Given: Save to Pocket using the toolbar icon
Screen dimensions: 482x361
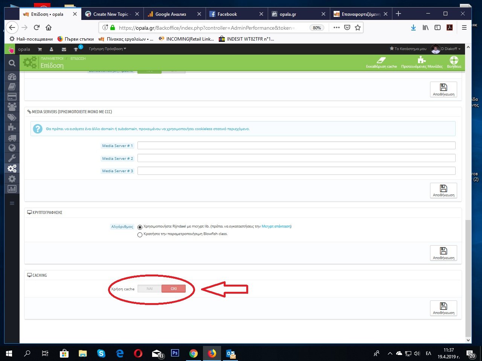Looking at the screenshot, I should pyautogui.click(x=347, y=27).
